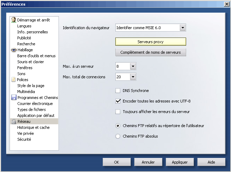Screen dimensions: 231x172
Task: Close the Préférences dialog window
Action: tap(226, 4)
